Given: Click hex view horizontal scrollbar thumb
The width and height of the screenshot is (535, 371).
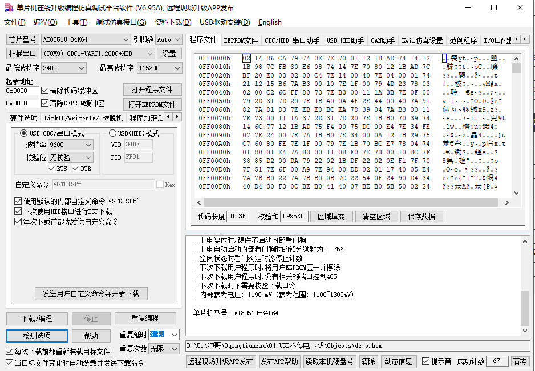Looking at the screenshot, I should click(351, 202).
